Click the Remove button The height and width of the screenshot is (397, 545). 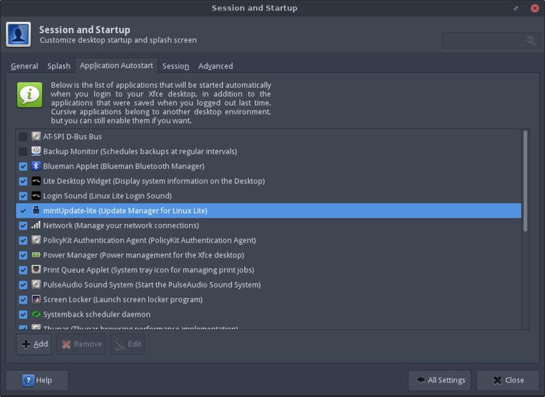pos(81,344)
